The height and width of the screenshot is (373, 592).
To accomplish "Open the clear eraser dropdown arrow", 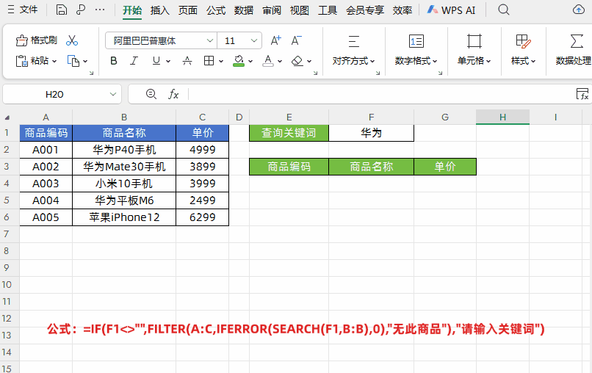I will point(309,61).
